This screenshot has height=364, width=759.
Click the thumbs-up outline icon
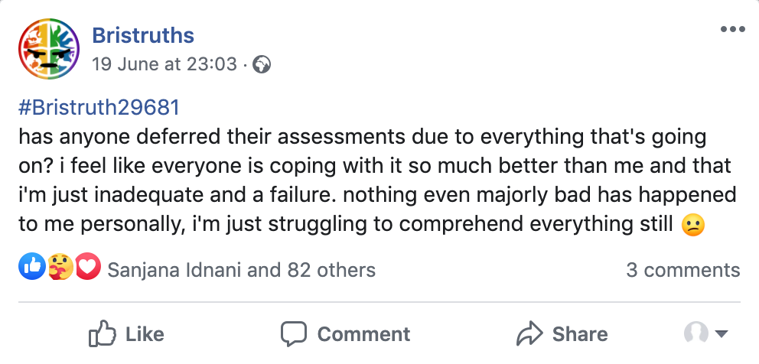[x=102, y=334]
